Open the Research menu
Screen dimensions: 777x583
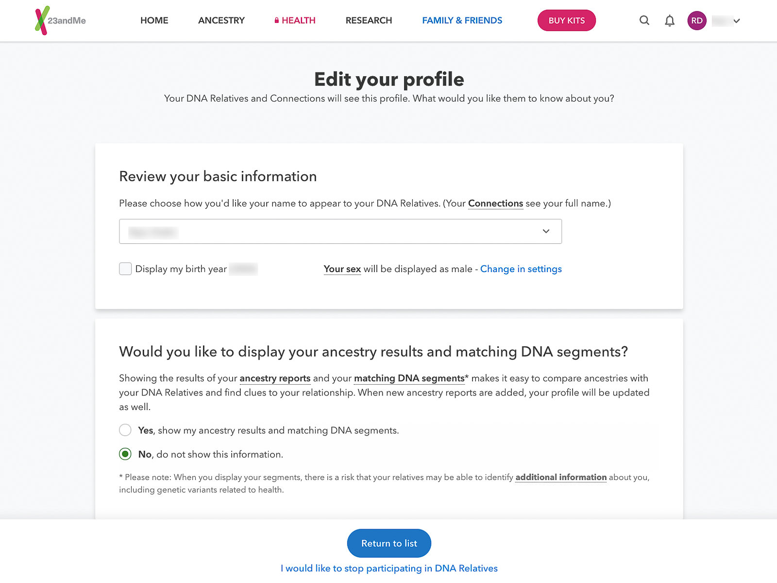coord(369,20)
